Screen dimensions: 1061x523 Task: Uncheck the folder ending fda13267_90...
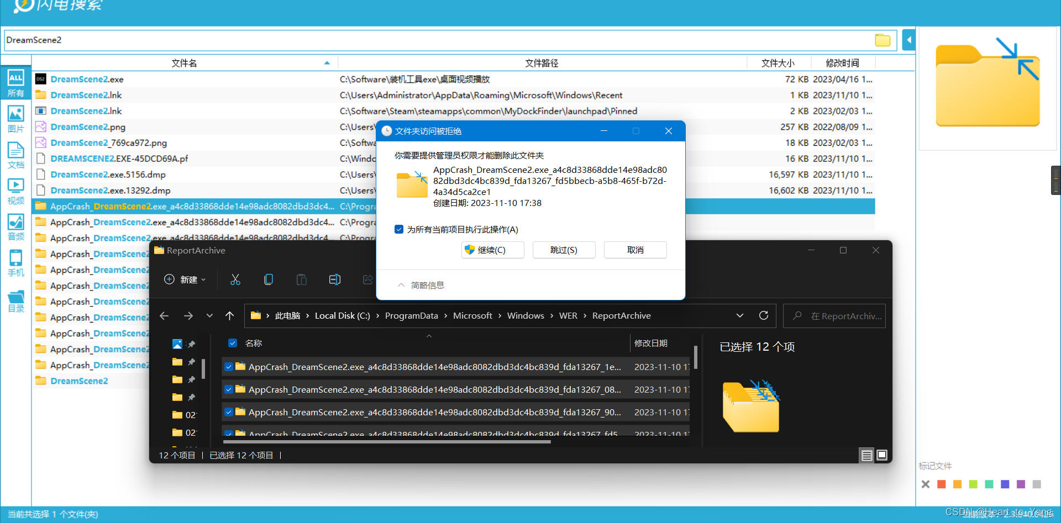229,412
